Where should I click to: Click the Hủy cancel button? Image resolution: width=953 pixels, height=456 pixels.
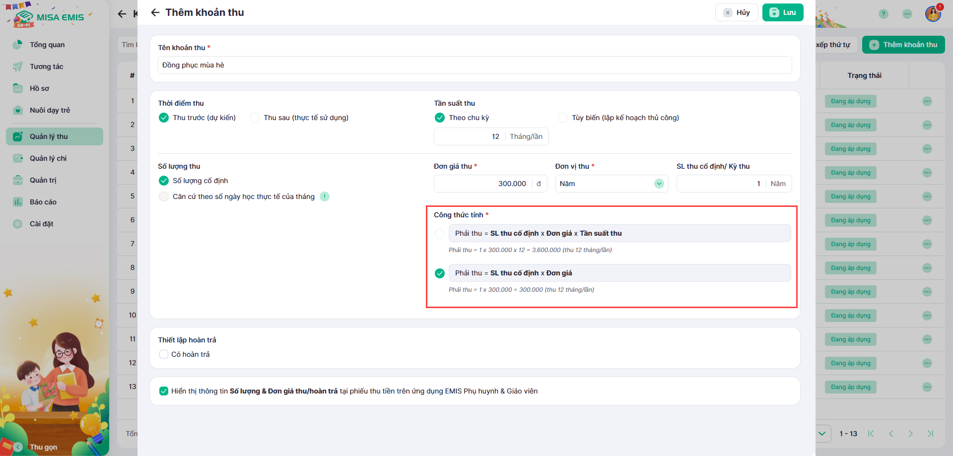point(737,12)
